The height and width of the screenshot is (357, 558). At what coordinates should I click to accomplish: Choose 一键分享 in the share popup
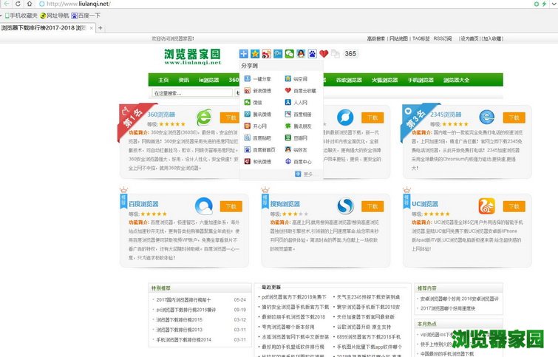coord(258,79)
